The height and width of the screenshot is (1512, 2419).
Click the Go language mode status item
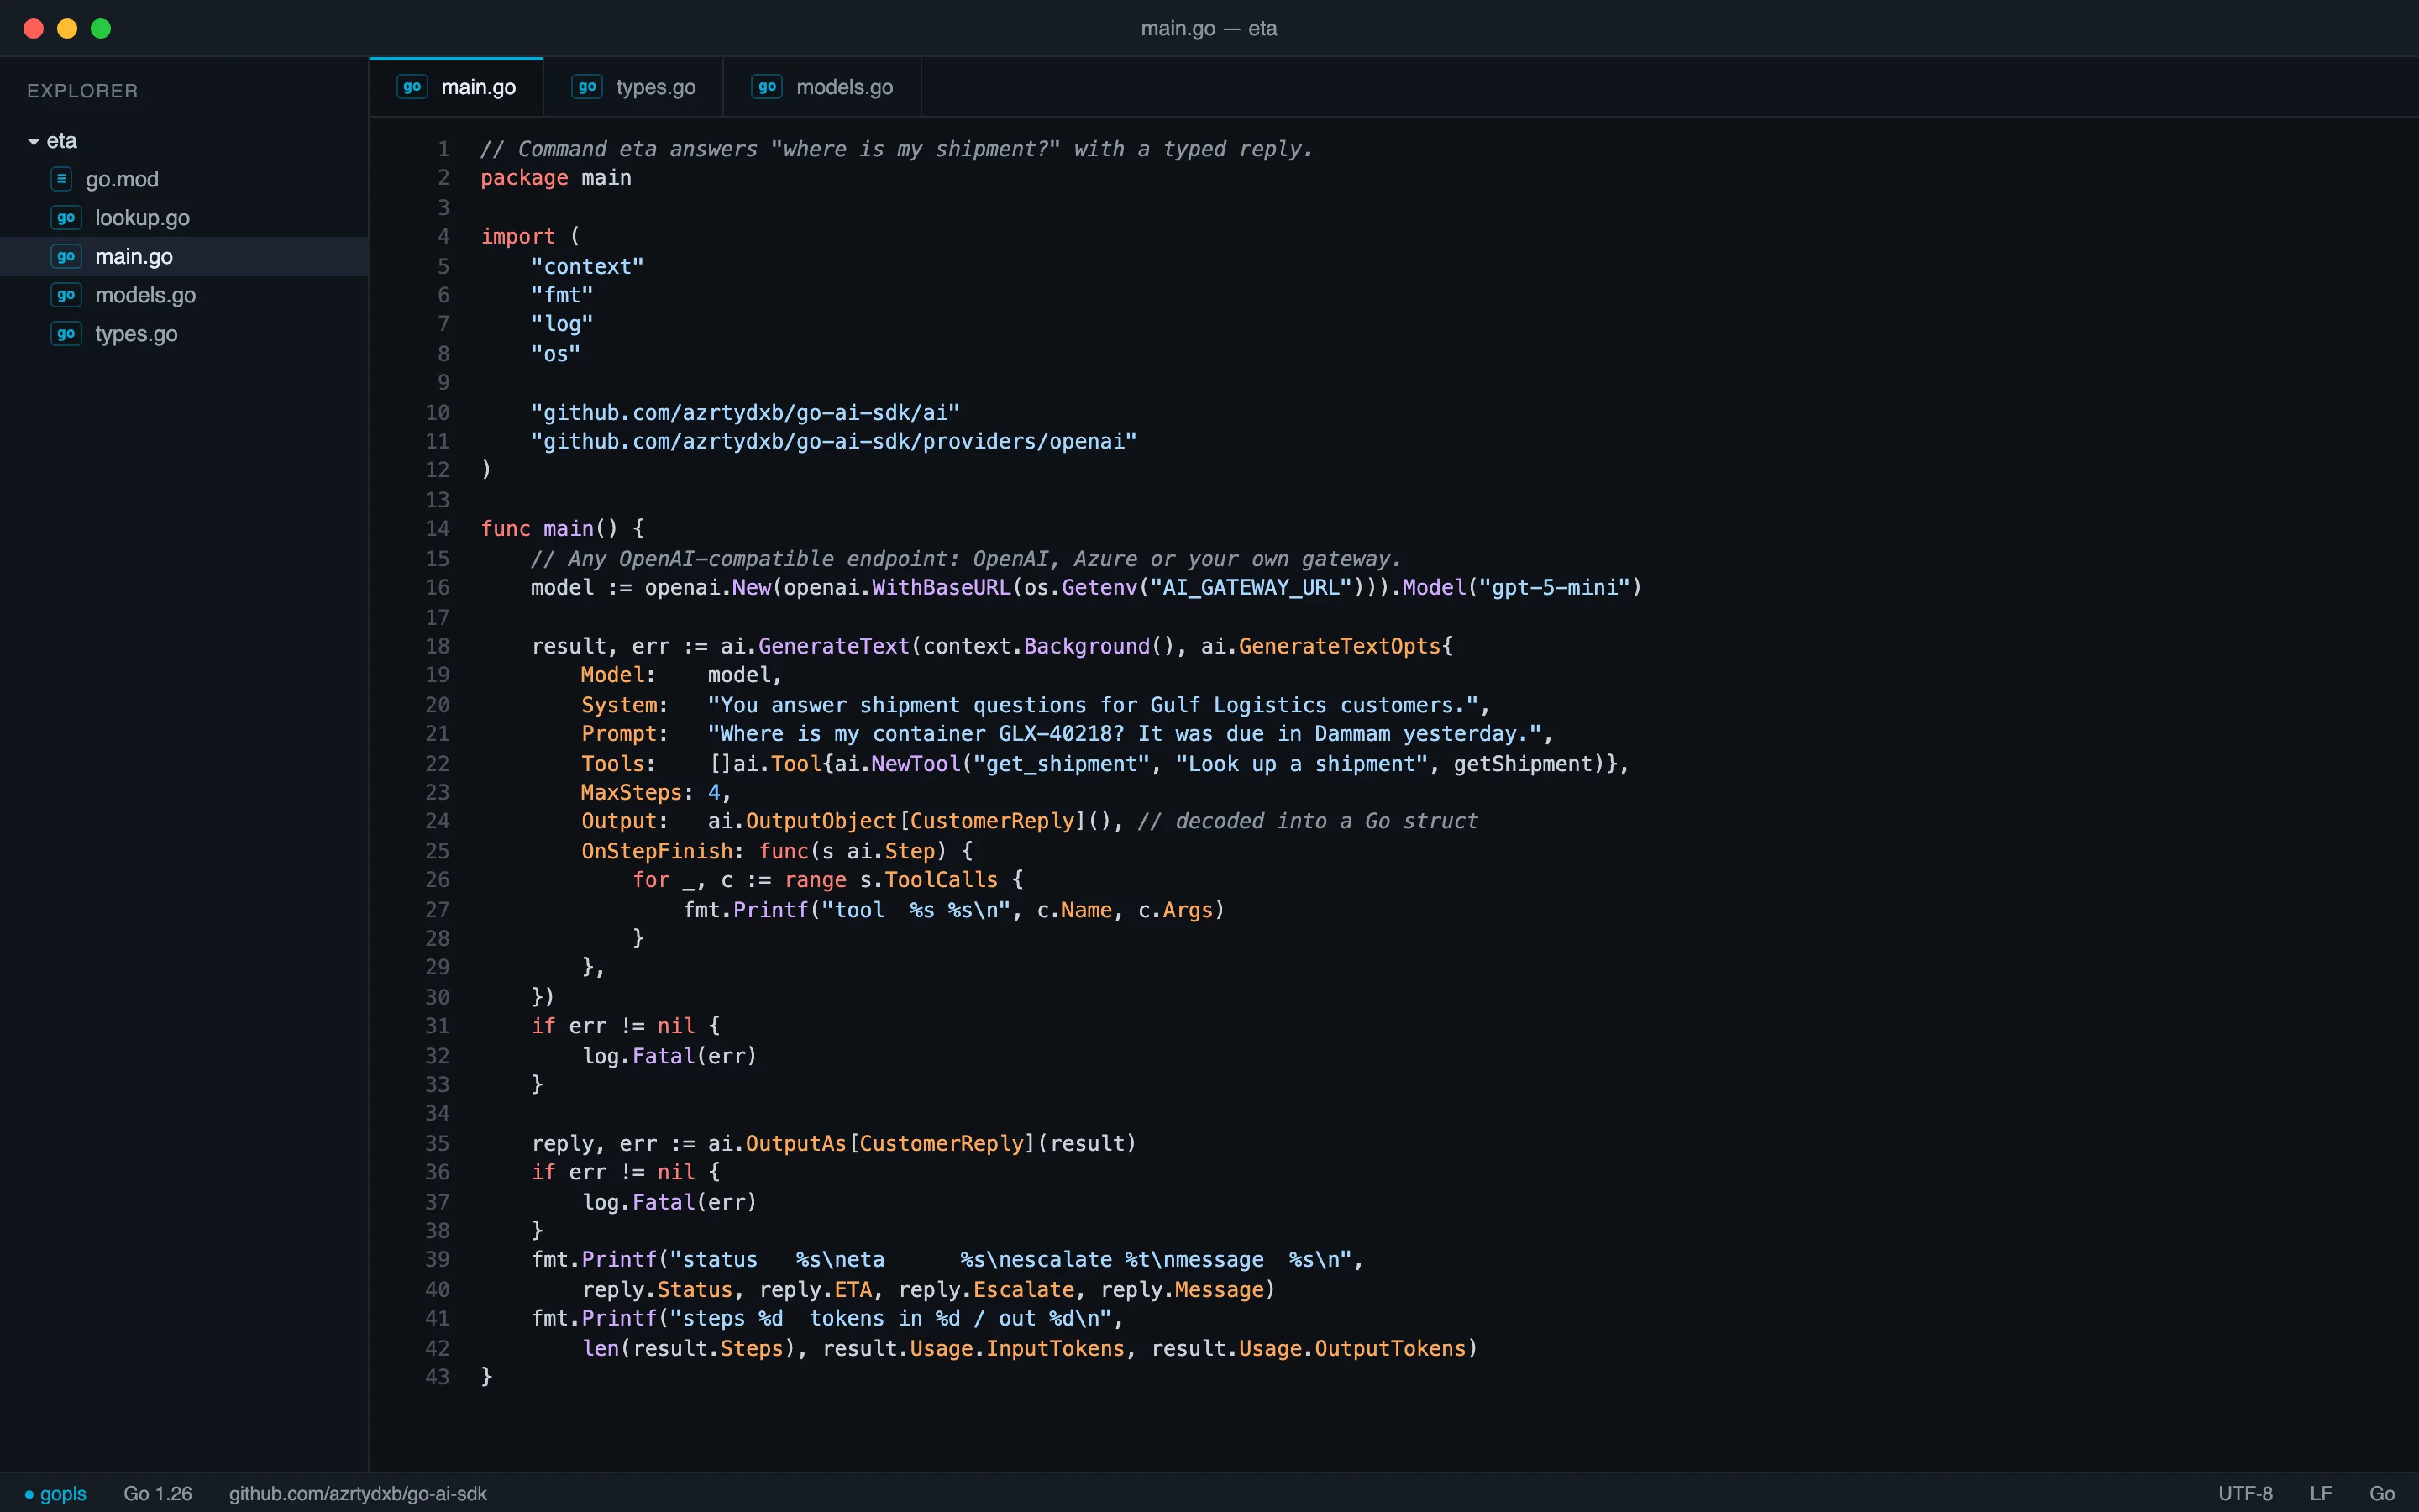point(2382,1494)
